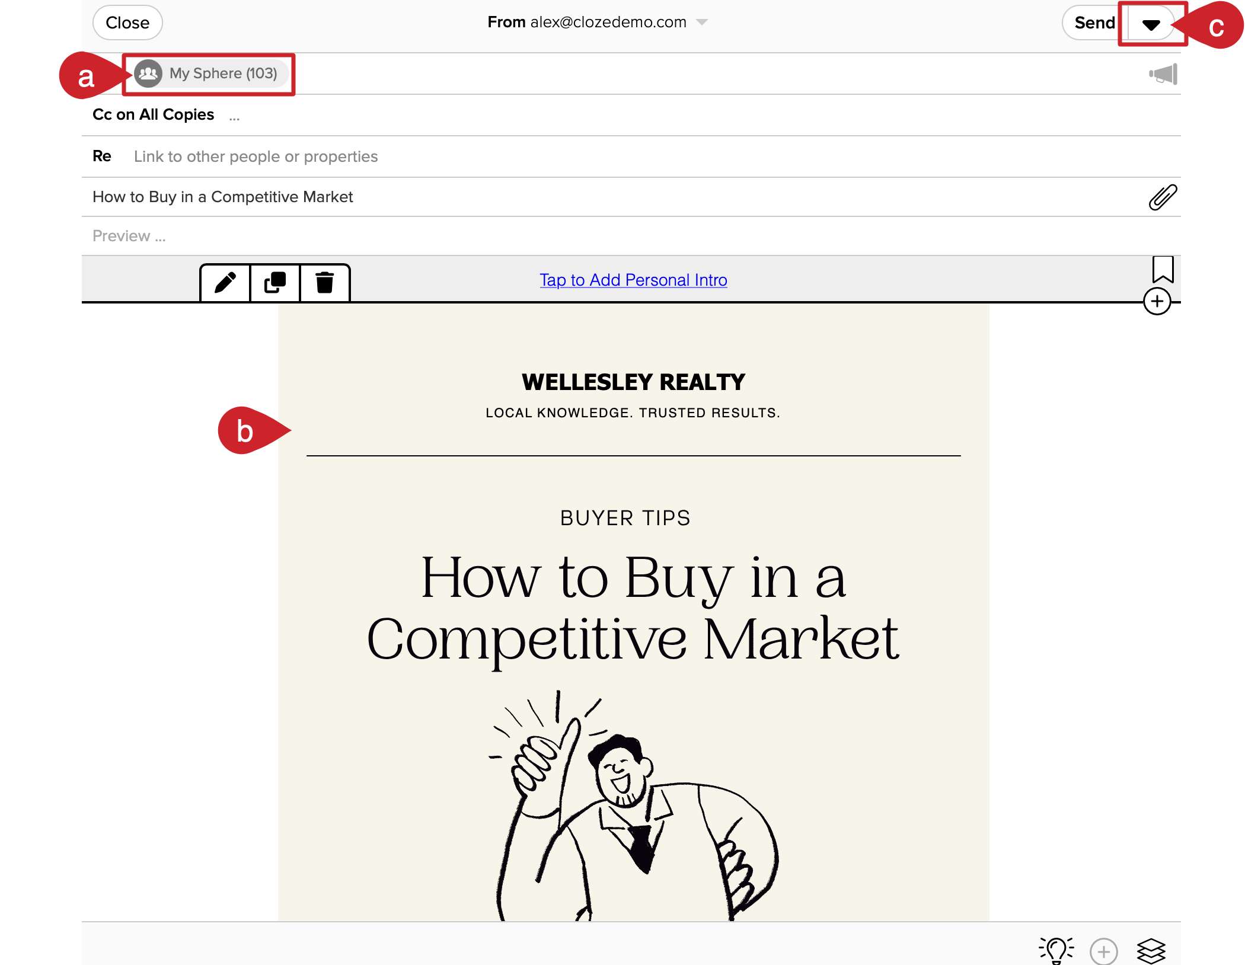Viewport: 1245px width, 965px height.
Task: Click the BUYER TIPS label
Action: coord(625,518)
